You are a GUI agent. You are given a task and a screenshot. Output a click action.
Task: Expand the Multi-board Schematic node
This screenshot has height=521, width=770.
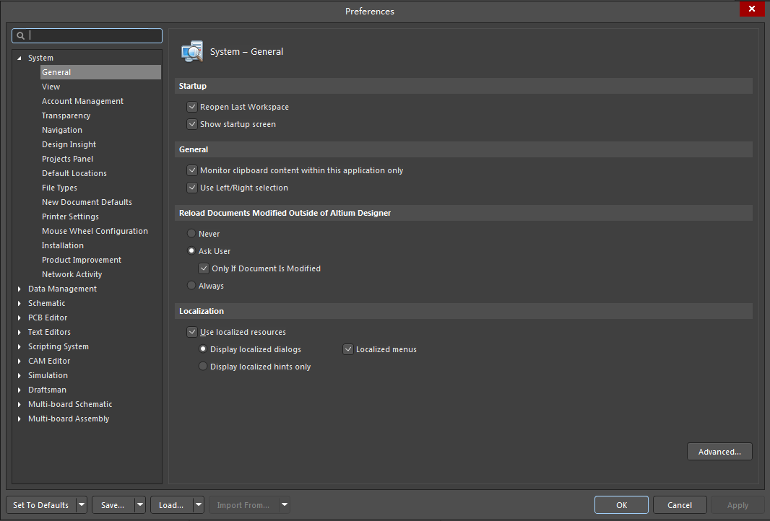20,404
